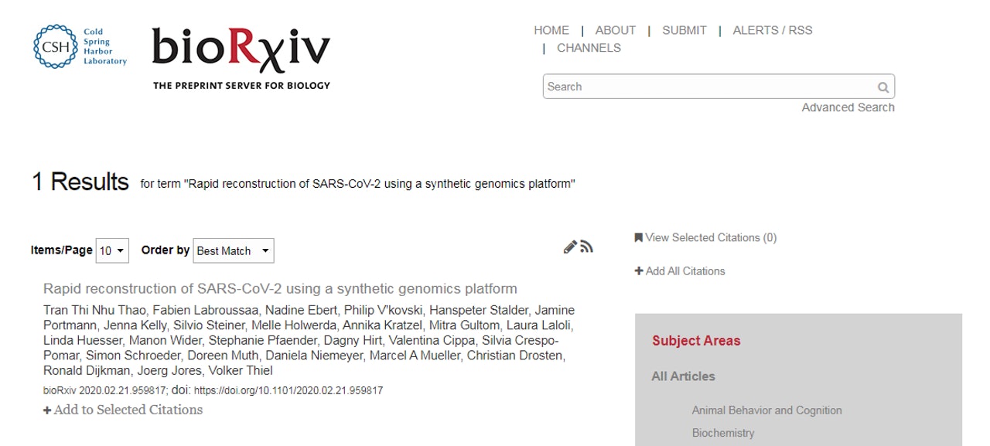The height and width of the screenshot is (446, 990).
Task: Select Animal Behavior and Cognition subject area
Action: pos(766,410)
